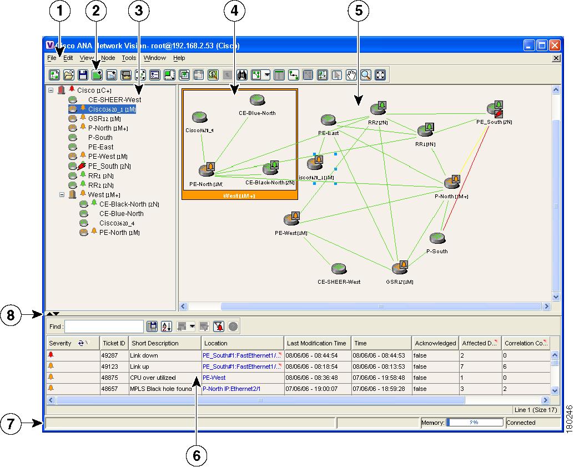Select the PE-East router icon on the map
Screen dimensions: 574x467
click(328, 120)
